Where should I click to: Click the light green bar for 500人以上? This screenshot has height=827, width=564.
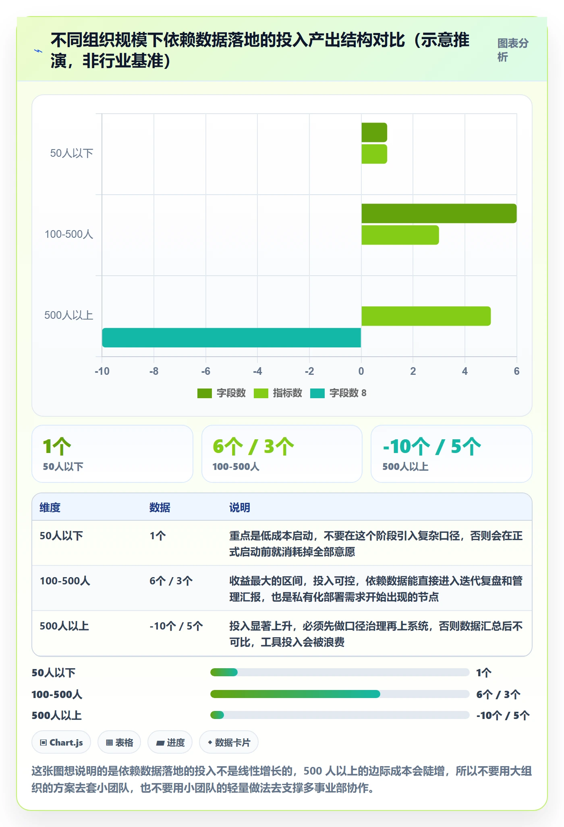point(426,316)
